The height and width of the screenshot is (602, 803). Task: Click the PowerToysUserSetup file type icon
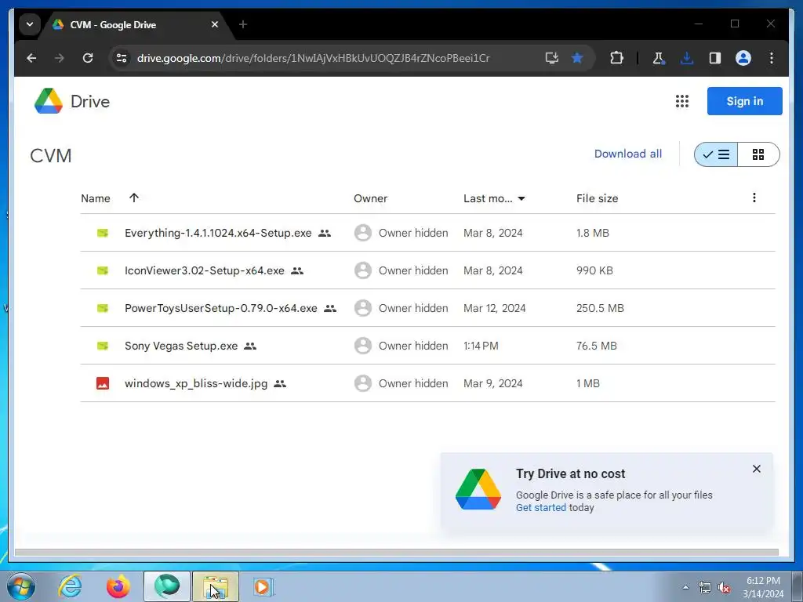[x=103, y=308]
